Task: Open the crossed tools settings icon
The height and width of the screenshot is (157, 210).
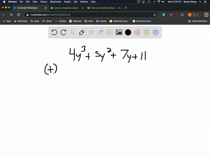Action: click(91, 32)
